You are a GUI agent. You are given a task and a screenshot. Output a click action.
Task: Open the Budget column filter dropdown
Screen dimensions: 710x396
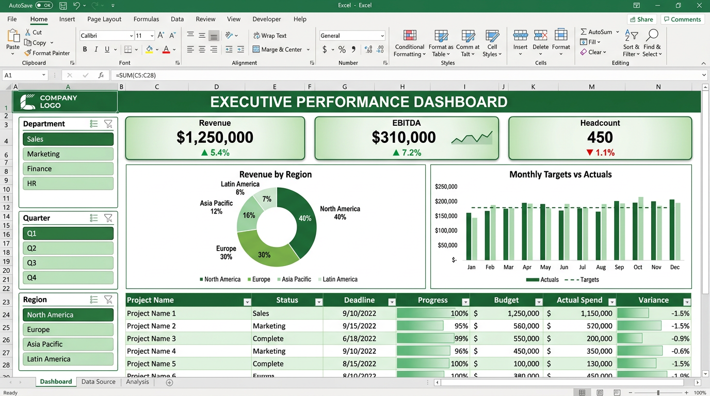click(x=539, y=302)
